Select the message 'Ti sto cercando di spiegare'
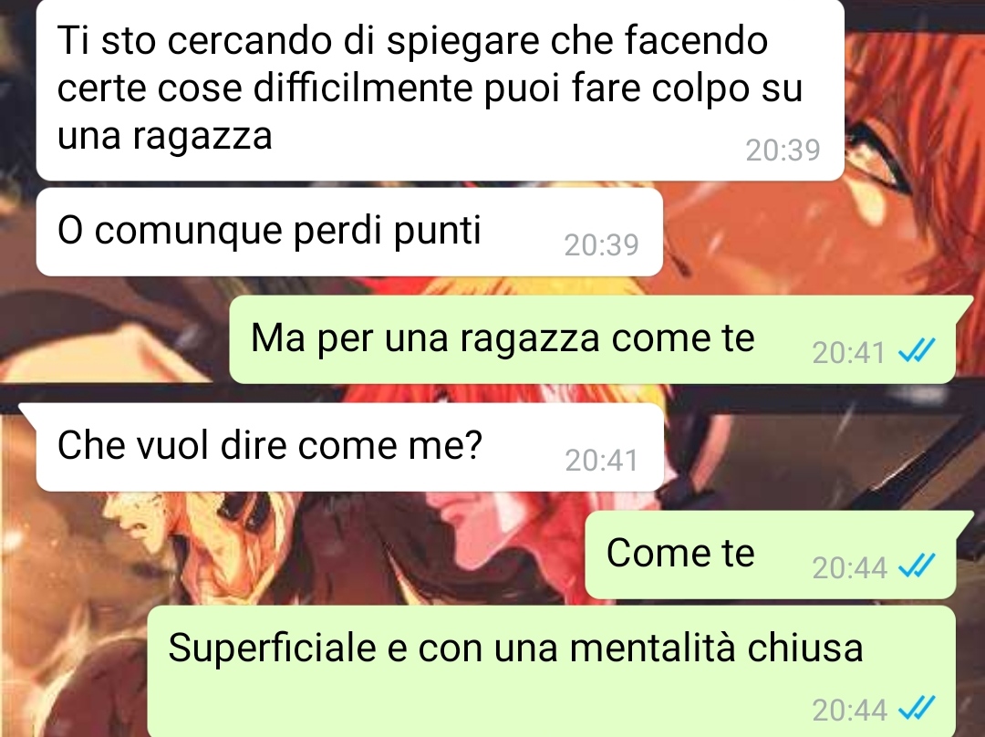The height and width of the screenshot is (737, 985). [440, 89]
